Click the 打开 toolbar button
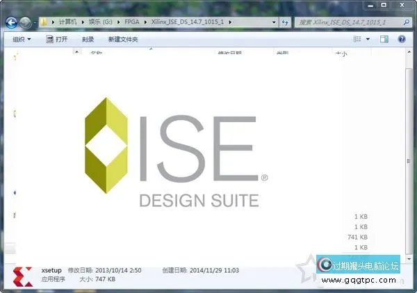This screenshot has height=293, width=417. [x=57, y=40]
